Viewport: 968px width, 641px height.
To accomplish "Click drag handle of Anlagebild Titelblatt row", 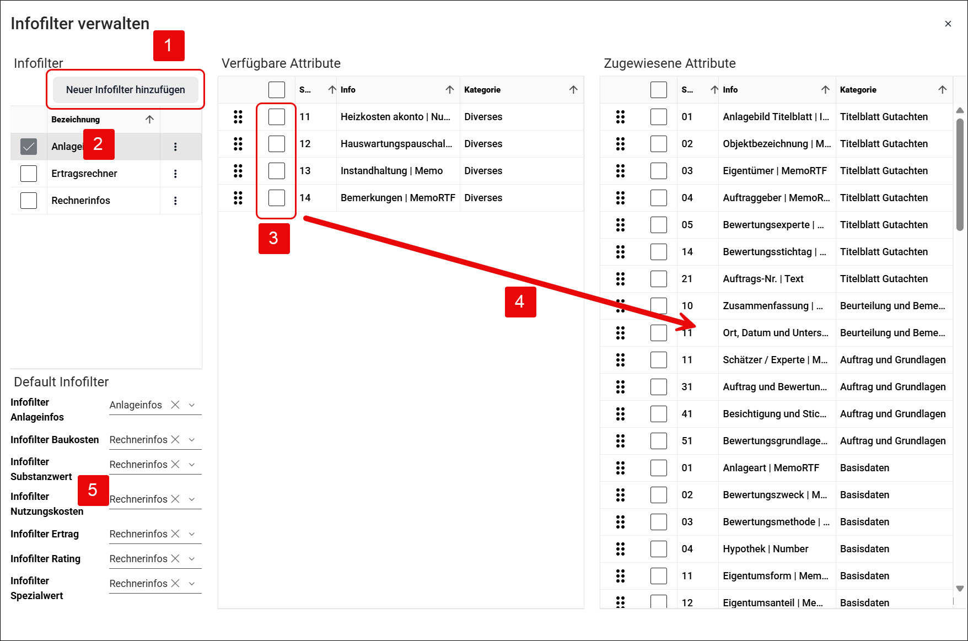I will tap(620, 117).
